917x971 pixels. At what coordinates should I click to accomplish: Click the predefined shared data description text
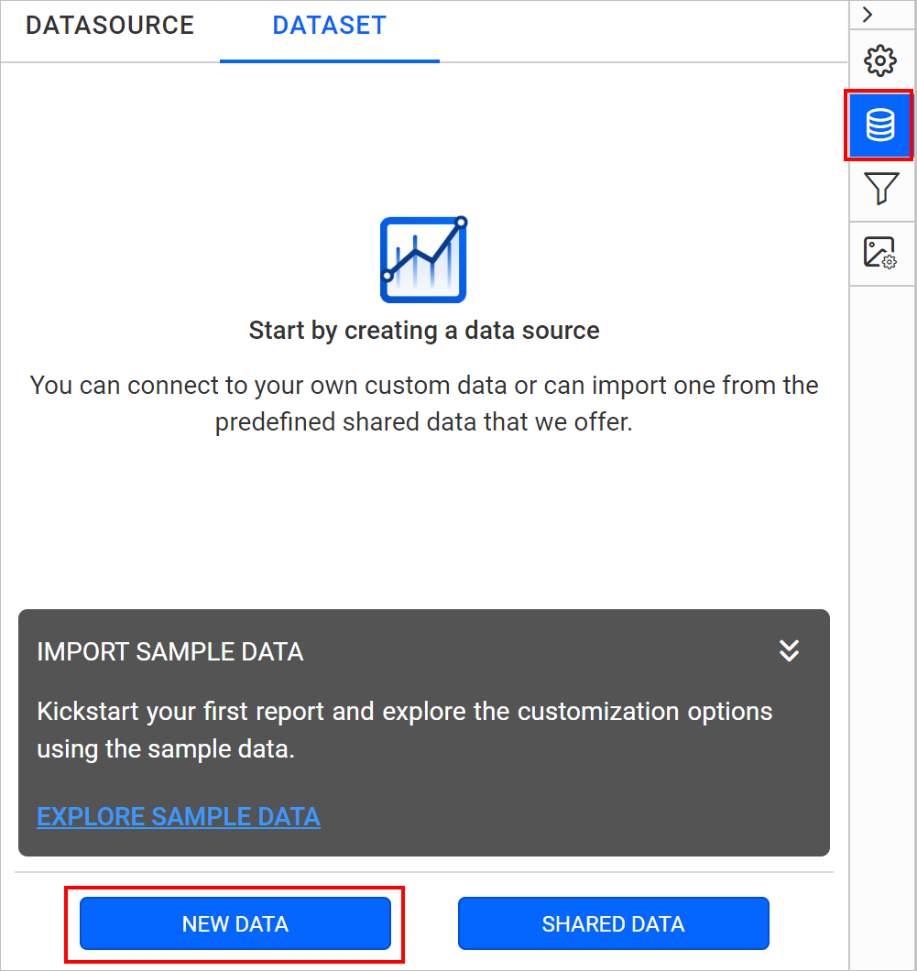tap(423, 403)
